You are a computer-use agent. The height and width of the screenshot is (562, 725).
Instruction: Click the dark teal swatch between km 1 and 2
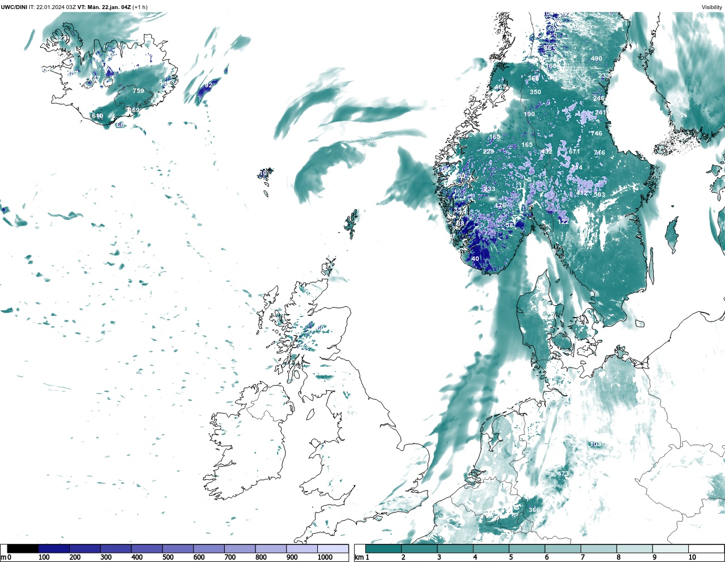383,549
